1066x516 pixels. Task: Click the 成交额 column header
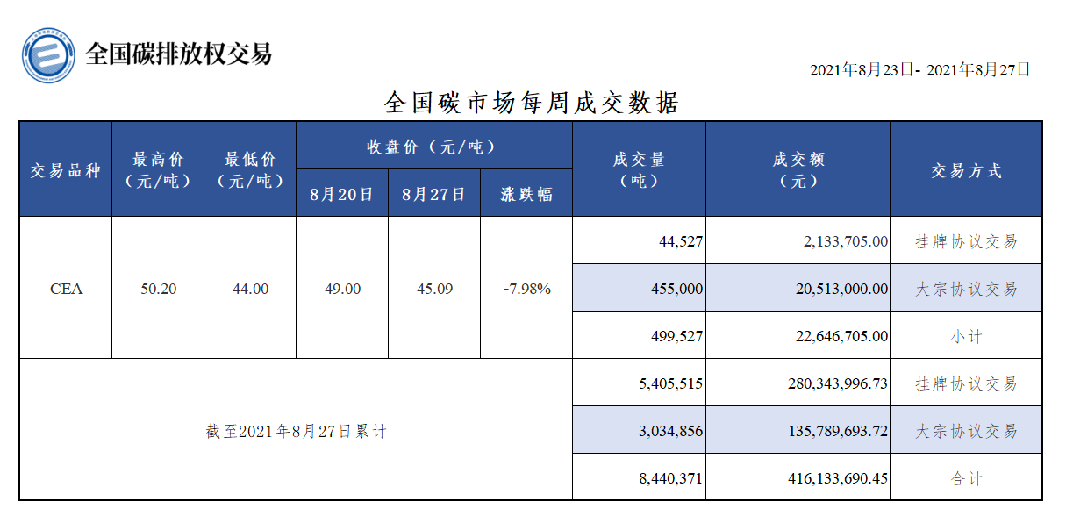[x=798, y=170]
